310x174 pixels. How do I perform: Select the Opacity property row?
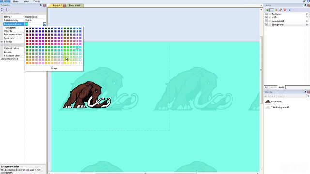[14, 31]
